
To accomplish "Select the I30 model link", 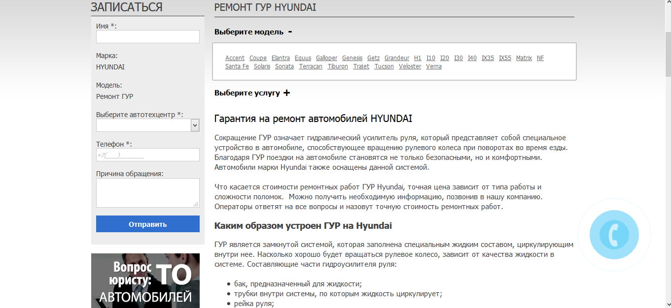I will coord(459,58).
